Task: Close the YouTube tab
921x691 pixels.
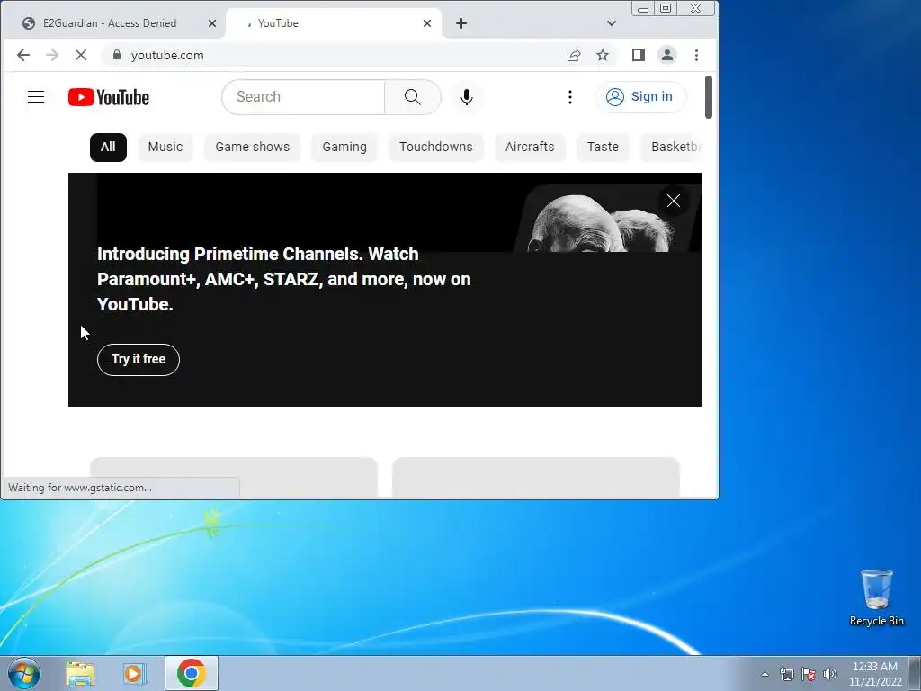Action: coord(427,23)
